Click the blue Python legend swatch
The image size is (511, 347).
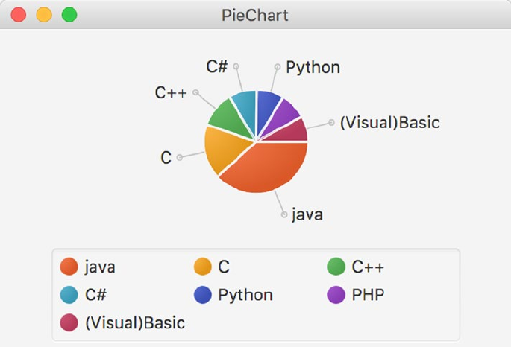[203, 295]
